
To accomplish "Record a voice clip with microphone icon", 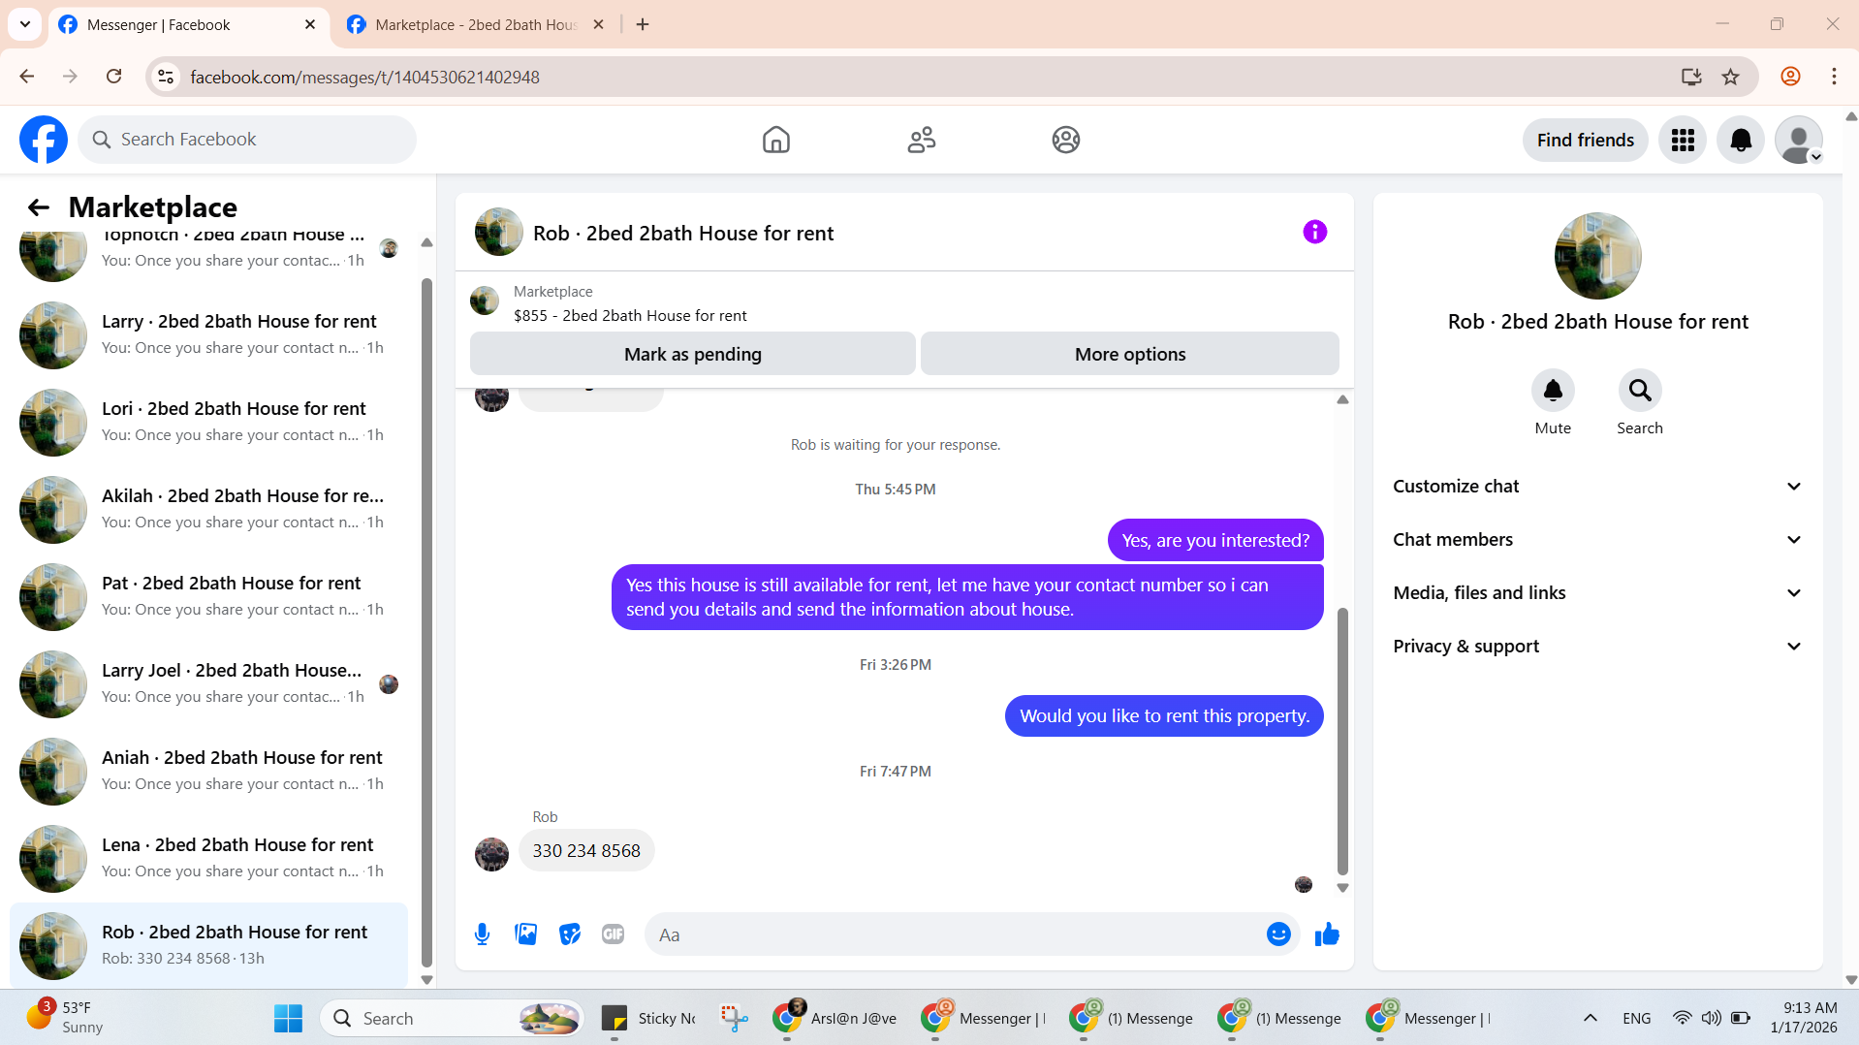I will click(x=482, y=934).
